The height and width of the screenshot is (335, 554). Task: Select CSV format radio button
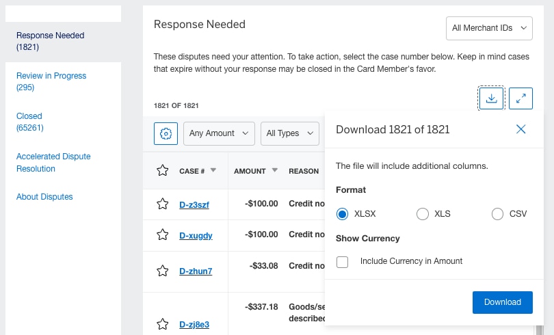(497, 214)
